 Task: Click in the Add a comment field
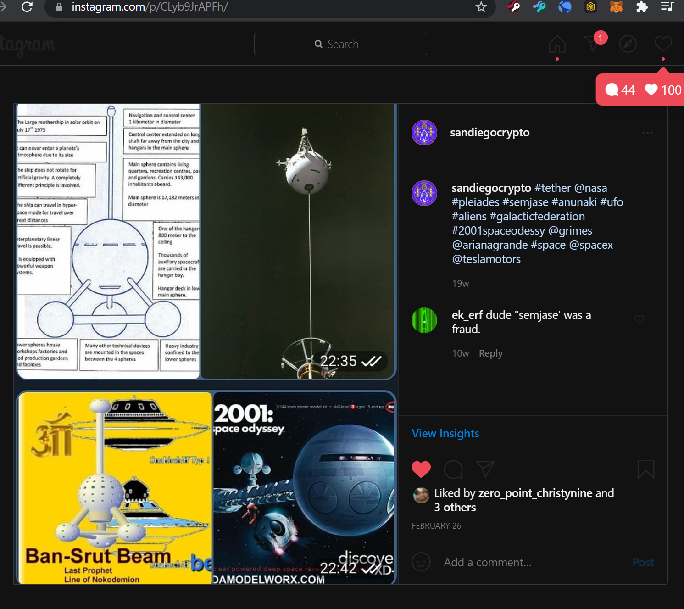[488, 562]
